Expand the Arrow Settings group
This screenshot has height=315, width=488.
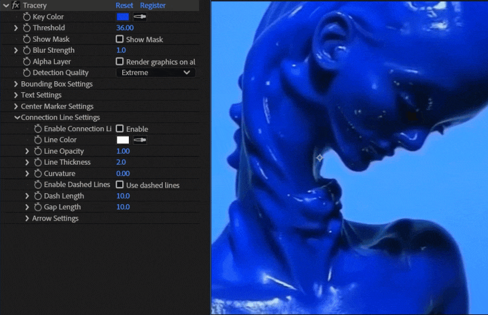pos(27,218)
